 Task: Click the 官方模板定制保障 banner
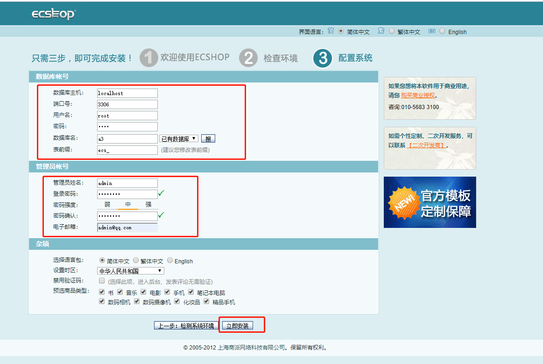coord(430,202)
